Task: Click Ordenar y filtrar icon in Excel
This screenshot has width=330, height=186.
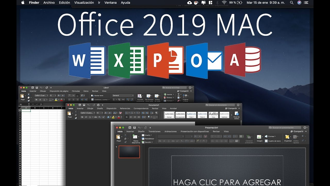Action: tap(185, 96)
